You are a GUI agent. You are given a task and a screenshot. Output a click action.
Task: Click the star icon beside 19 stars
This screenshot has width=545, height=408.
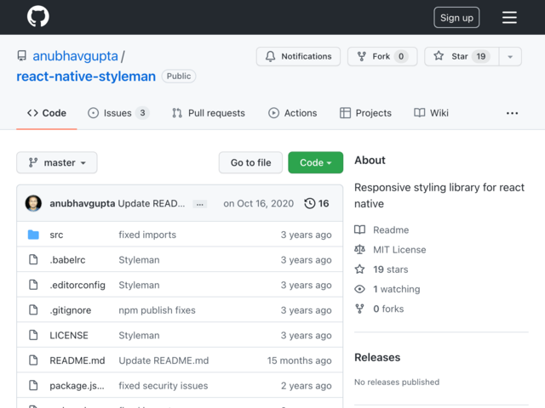point(359,269)
